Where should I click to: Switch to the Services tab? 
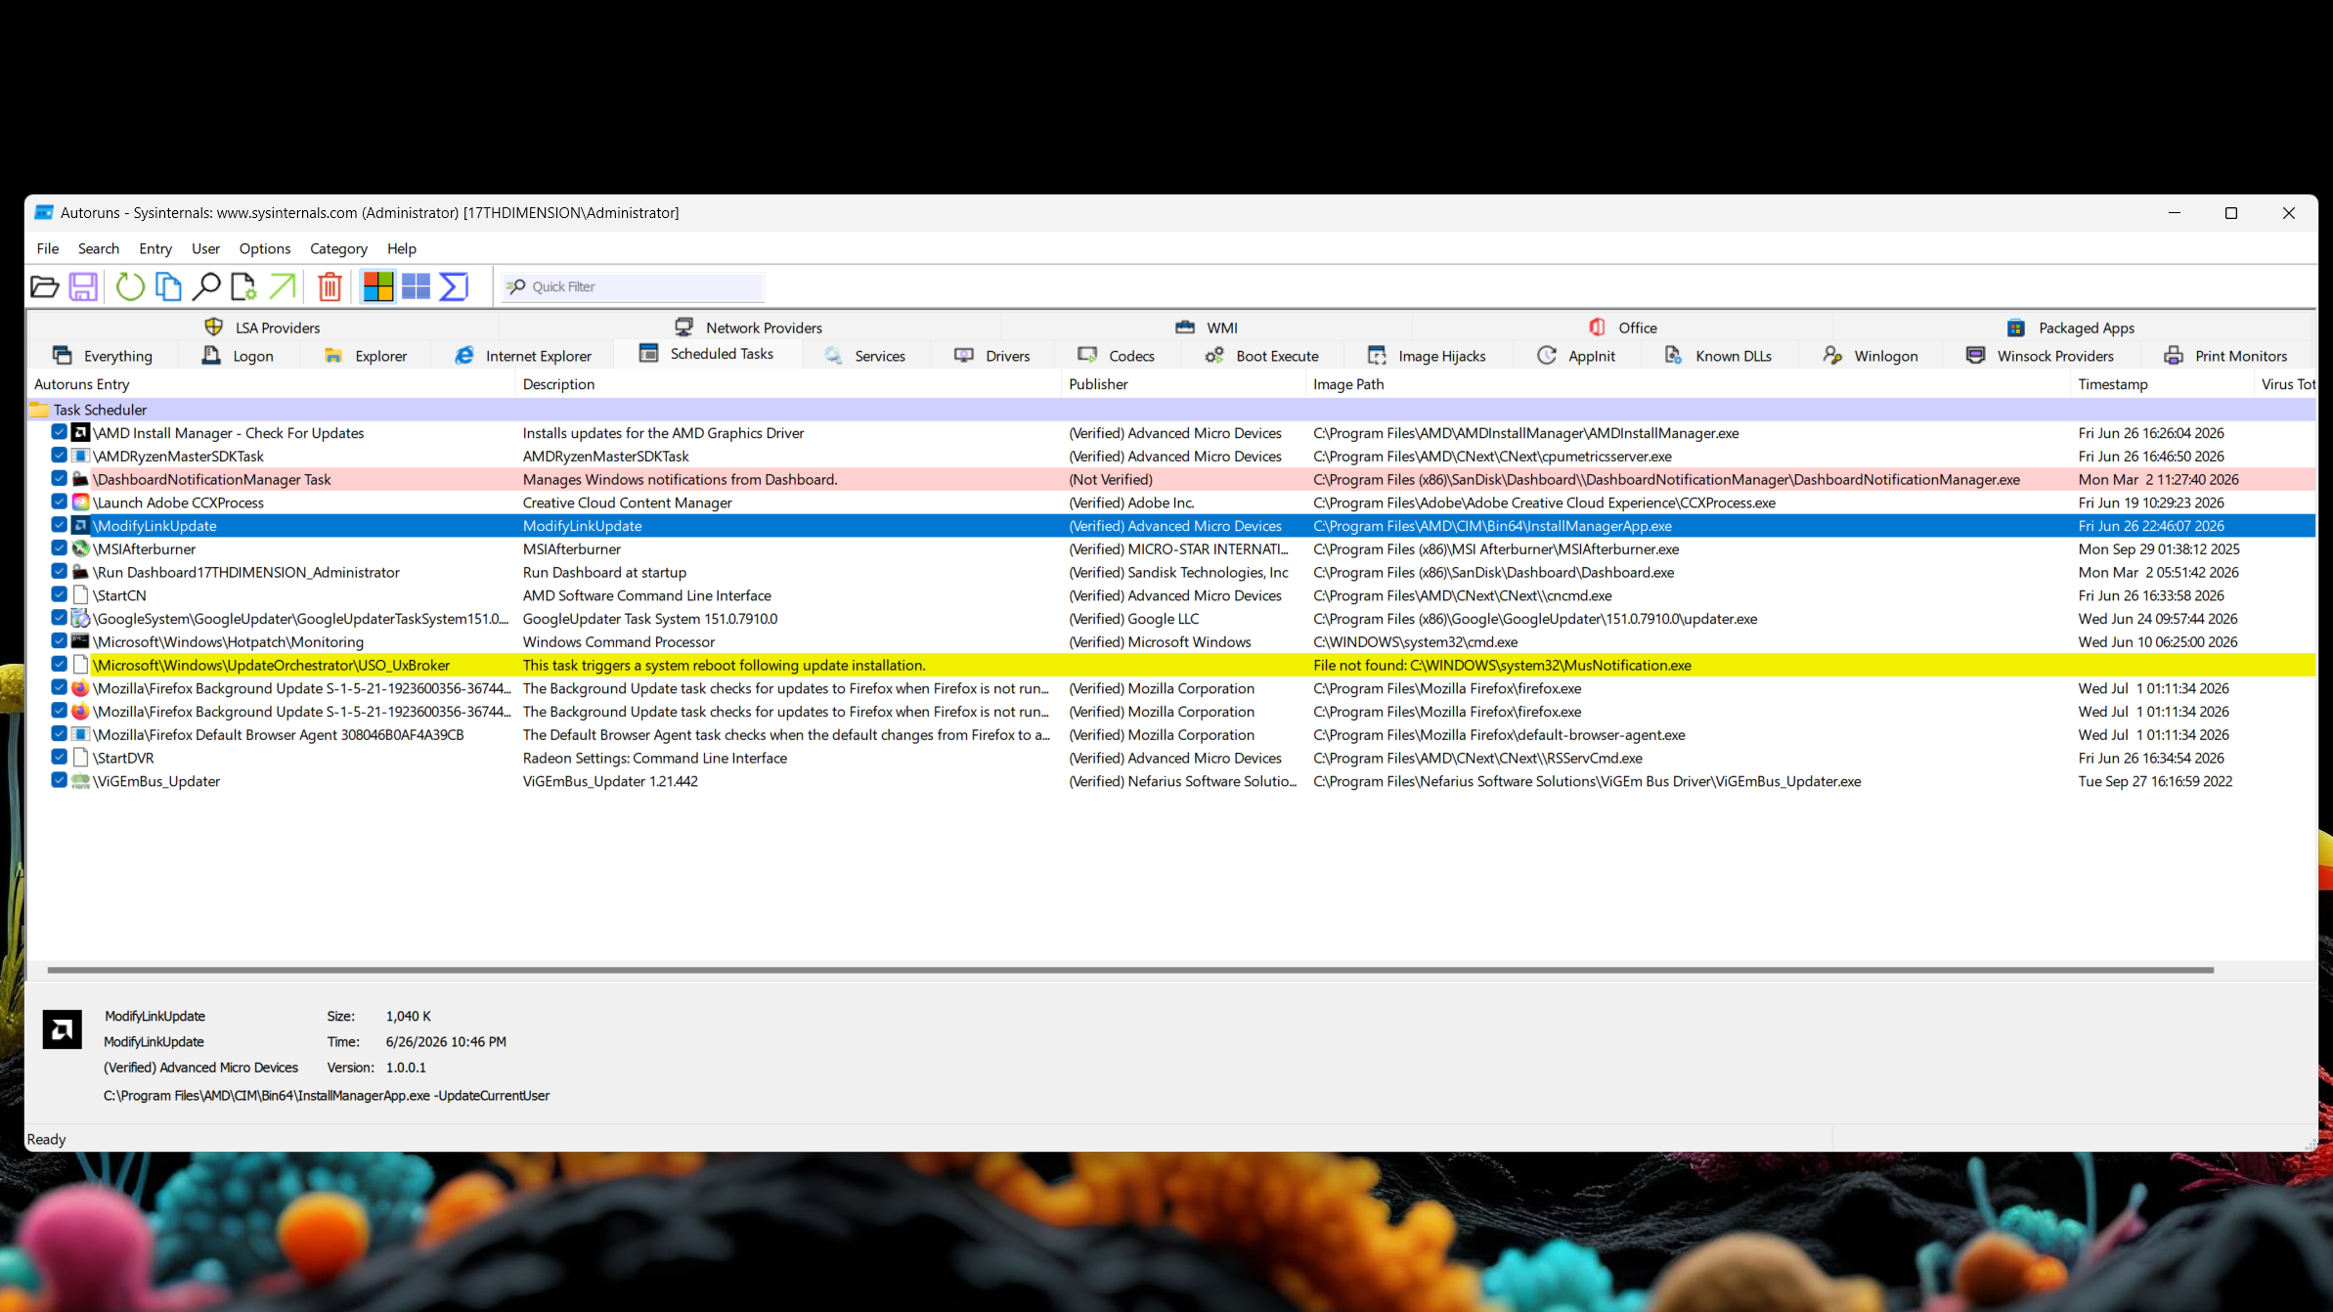pos(865,356)
